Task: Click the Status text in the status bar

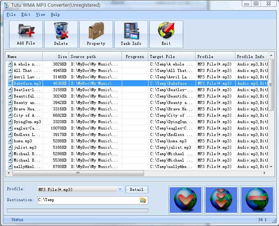Action: [17, 220]
